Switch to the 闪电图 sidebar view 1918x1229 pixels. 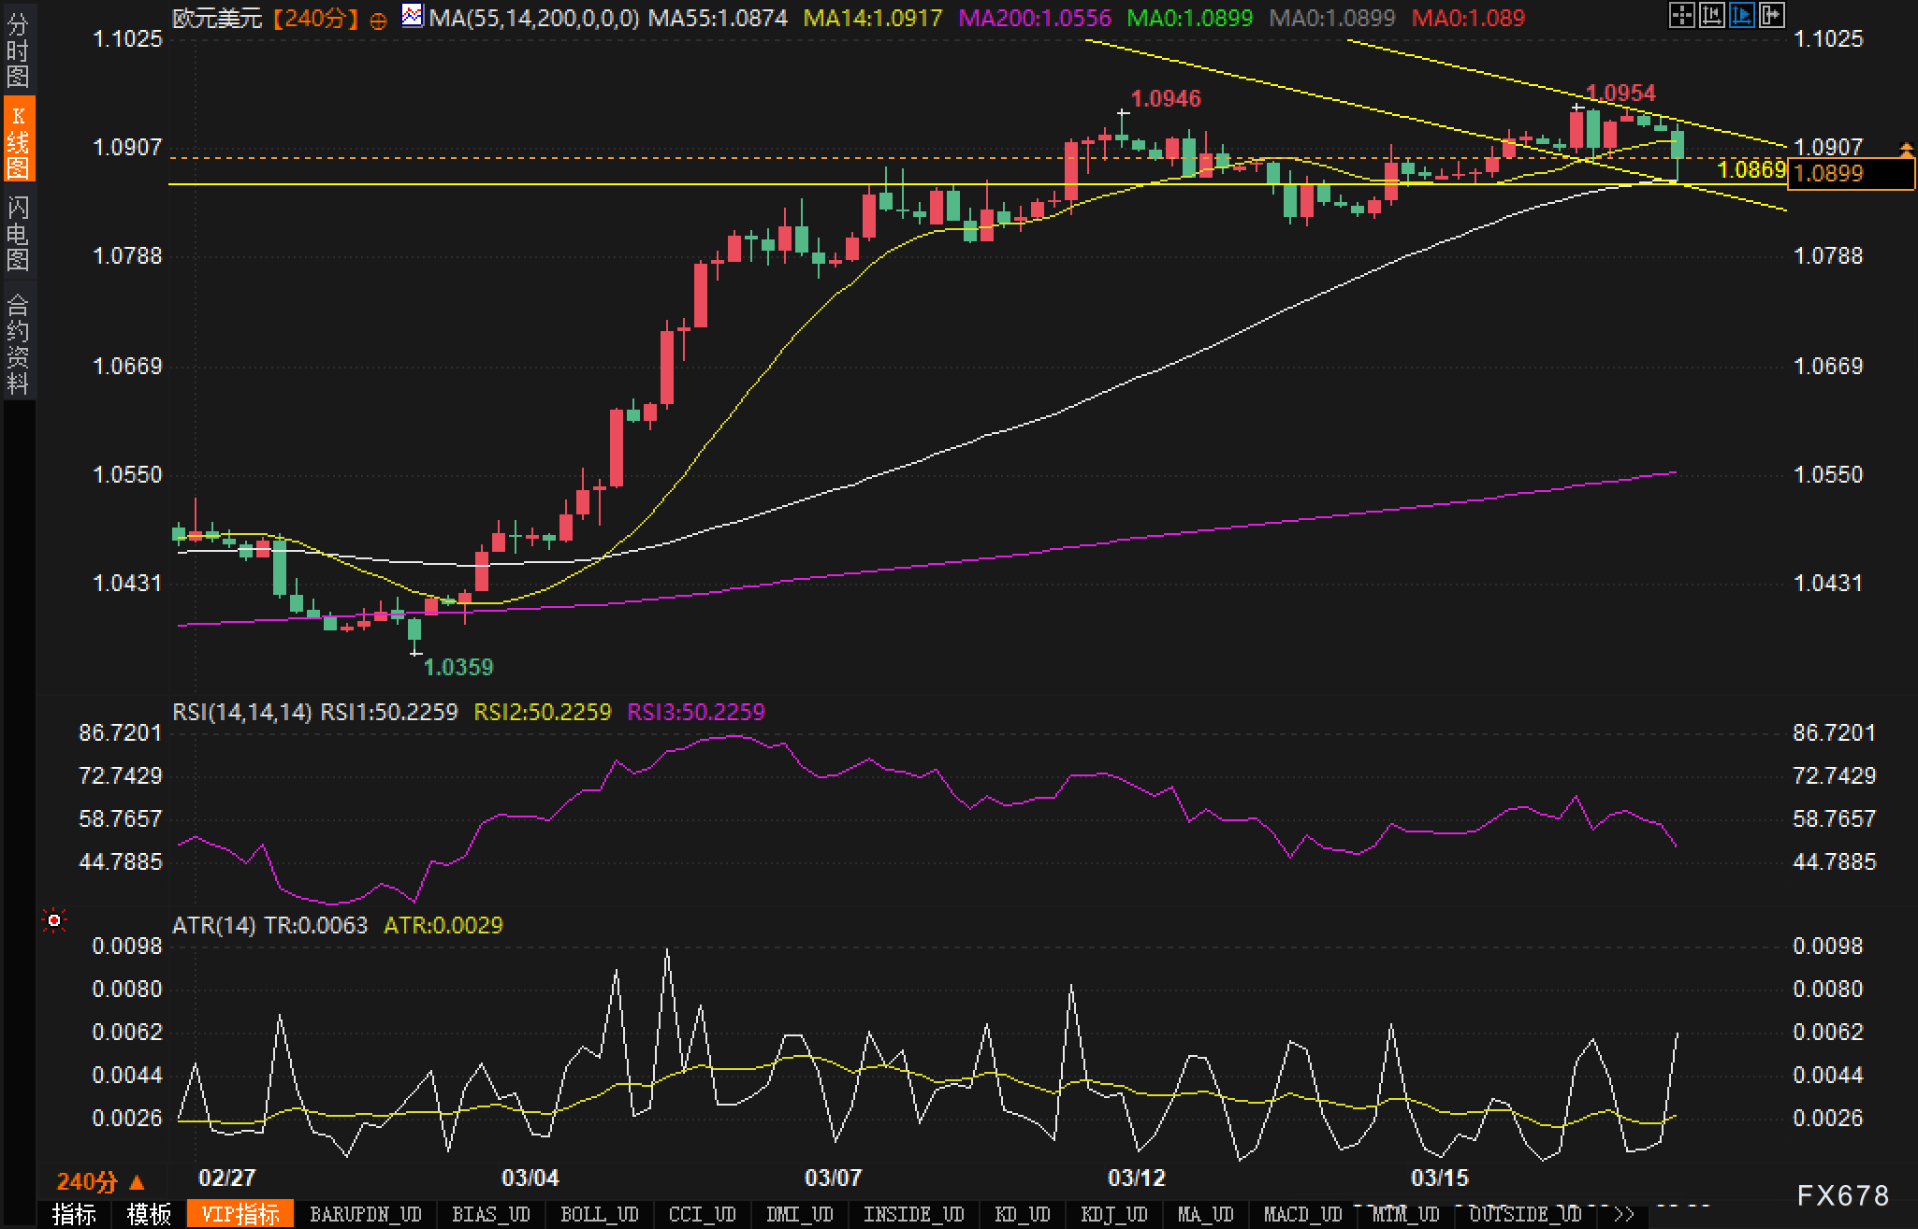[x=17, y=233]
